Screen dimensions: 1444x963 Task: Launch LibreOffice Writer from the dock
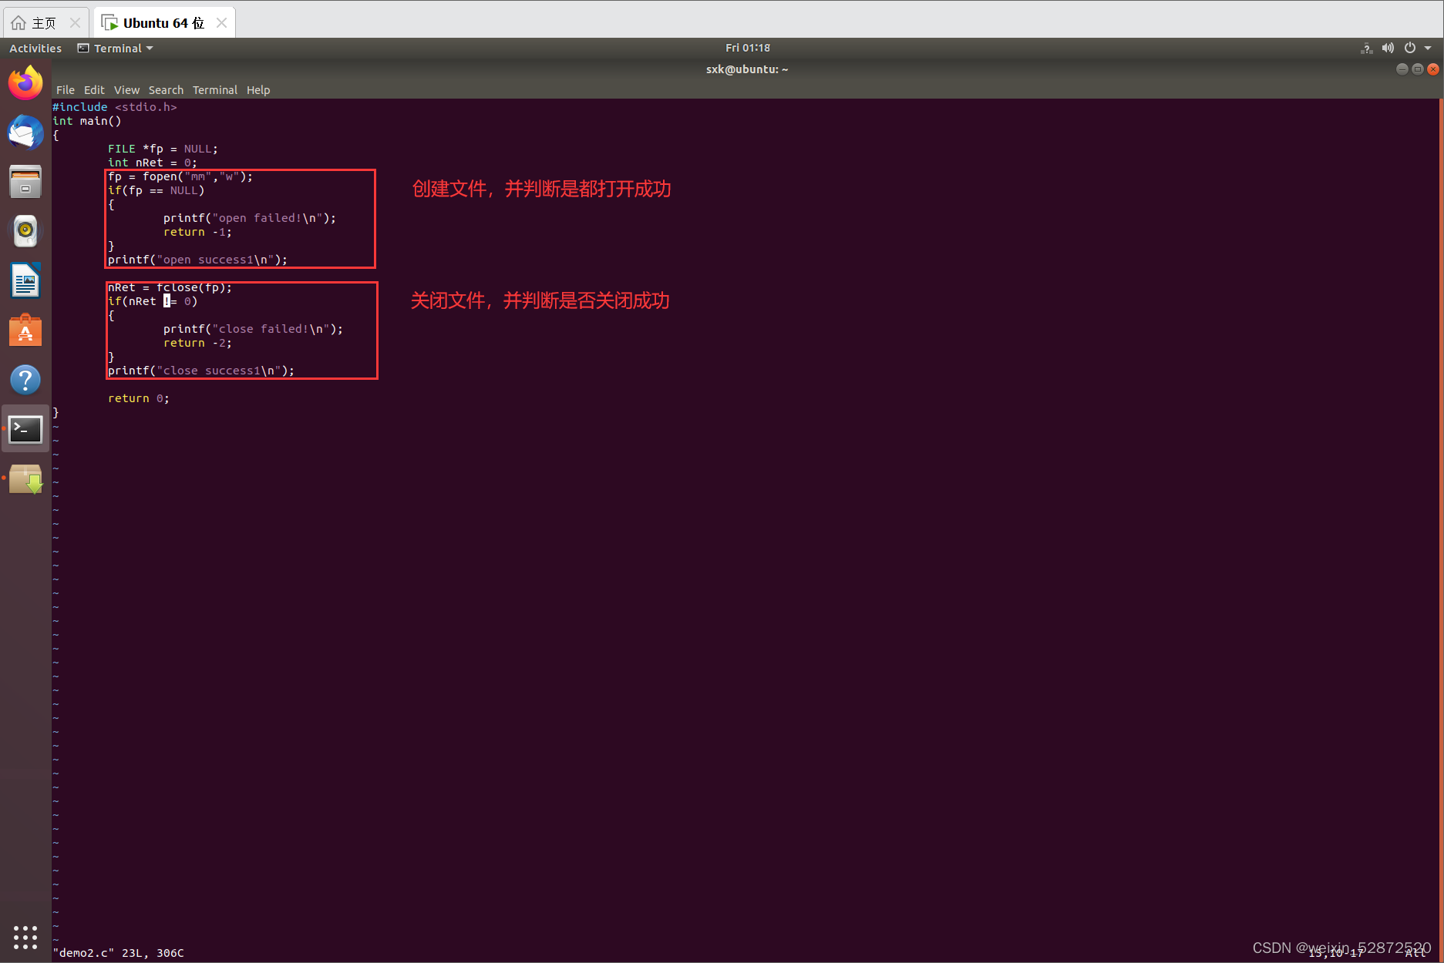click(x=25, y=280)
